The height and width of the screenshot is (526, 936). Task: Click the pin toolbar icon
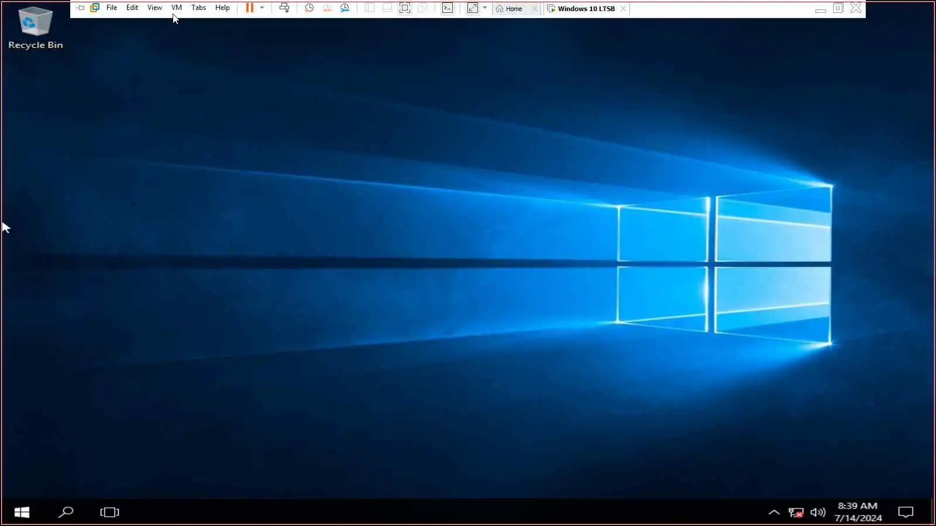point(81,8)
